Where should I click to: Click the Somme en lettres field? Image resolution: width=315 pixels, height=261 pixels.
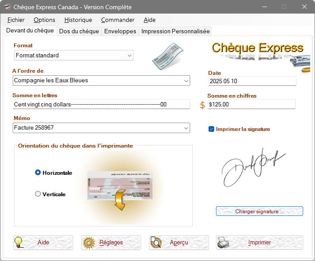(x=101, y=104)
